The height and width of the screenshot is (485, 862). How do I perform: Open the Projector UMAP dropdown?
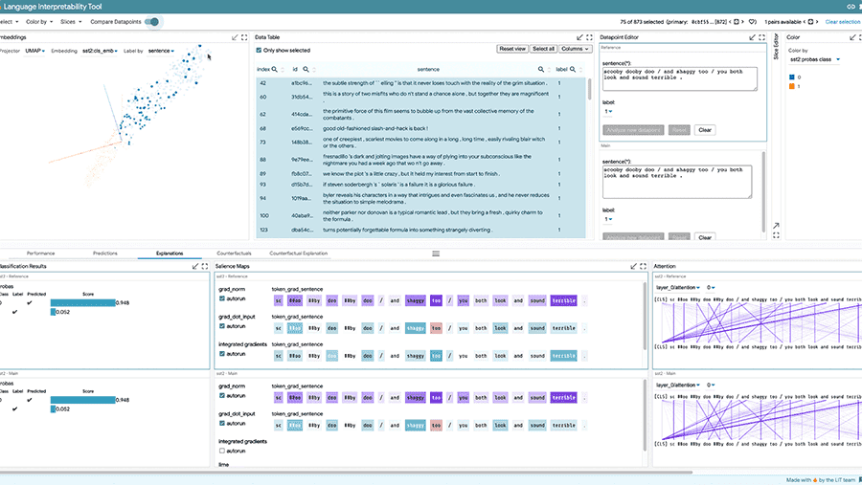[36, 51]
